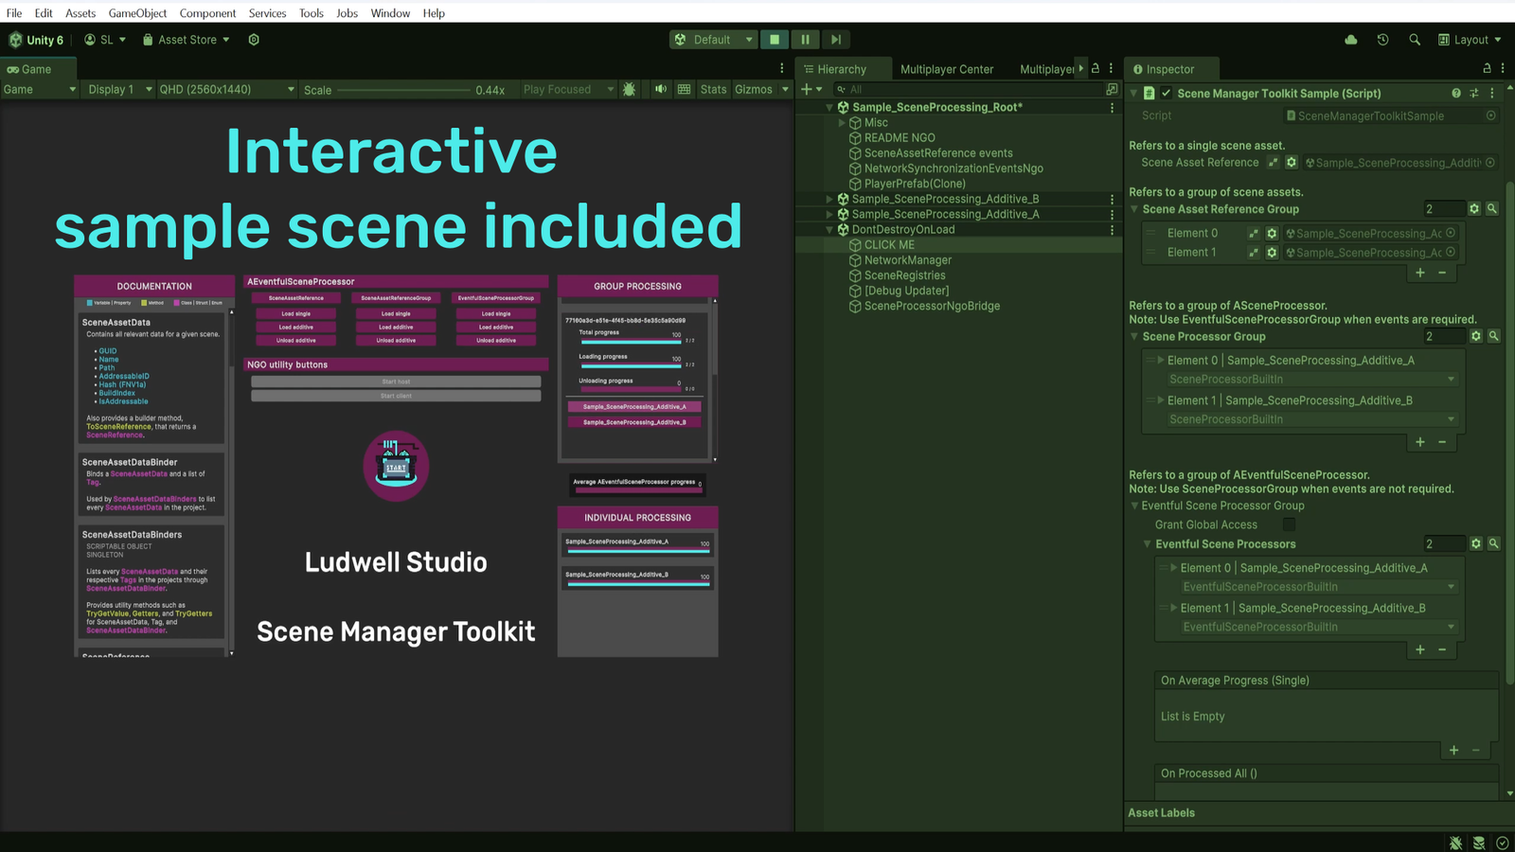Screen dimensions: 1515x852
Task: Open the Display 1 dropdown
Action: coord(119,89)
